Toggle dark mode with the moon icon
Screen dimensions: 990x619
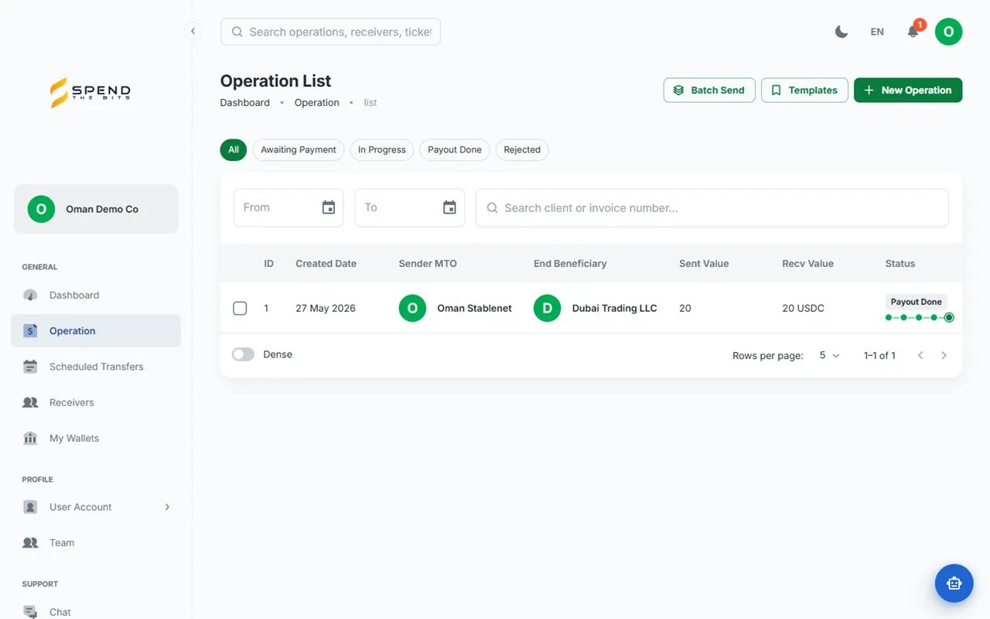click(x=841, y=32)
